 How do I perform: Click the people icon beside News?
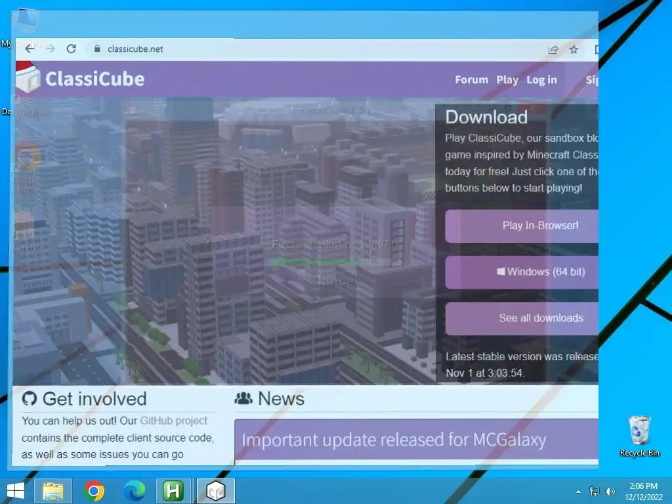[x=243, y=398]
